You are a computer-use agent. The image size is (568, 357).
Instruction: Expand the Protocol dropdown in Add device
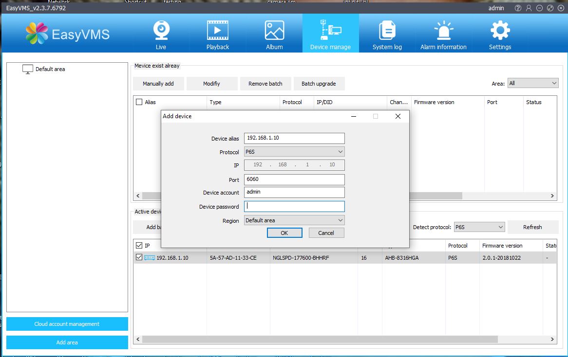click(294, 152)
